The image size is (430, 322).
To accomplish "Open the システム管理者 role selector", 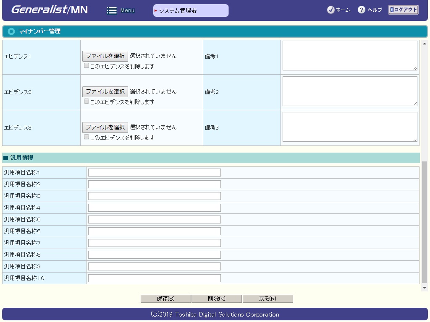I will (x=191, y=10).
